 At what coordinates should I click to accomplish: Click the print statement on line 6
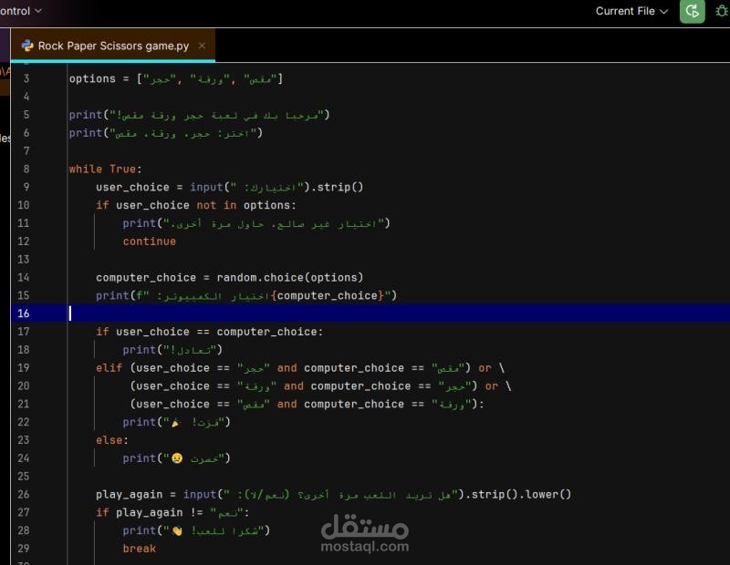pyautogui.click(x=166, y=133)
